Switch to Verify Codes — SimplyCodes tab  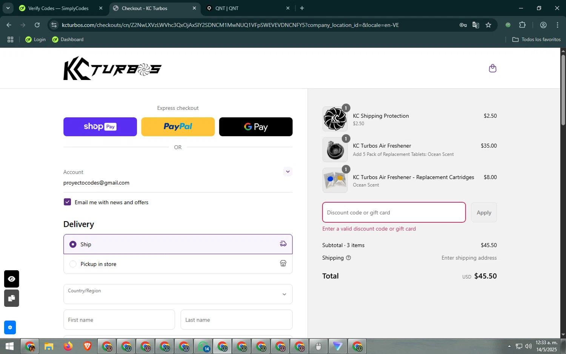[58, 8]
